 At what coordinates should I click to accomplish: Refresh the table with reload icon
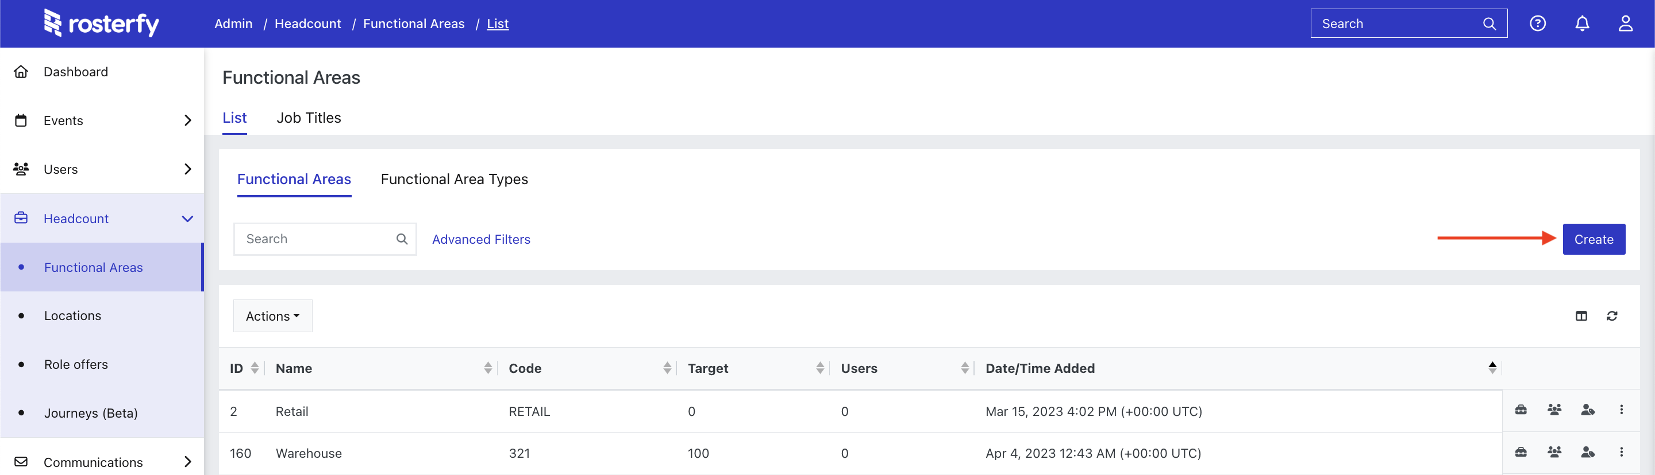tap(1612, 316)
